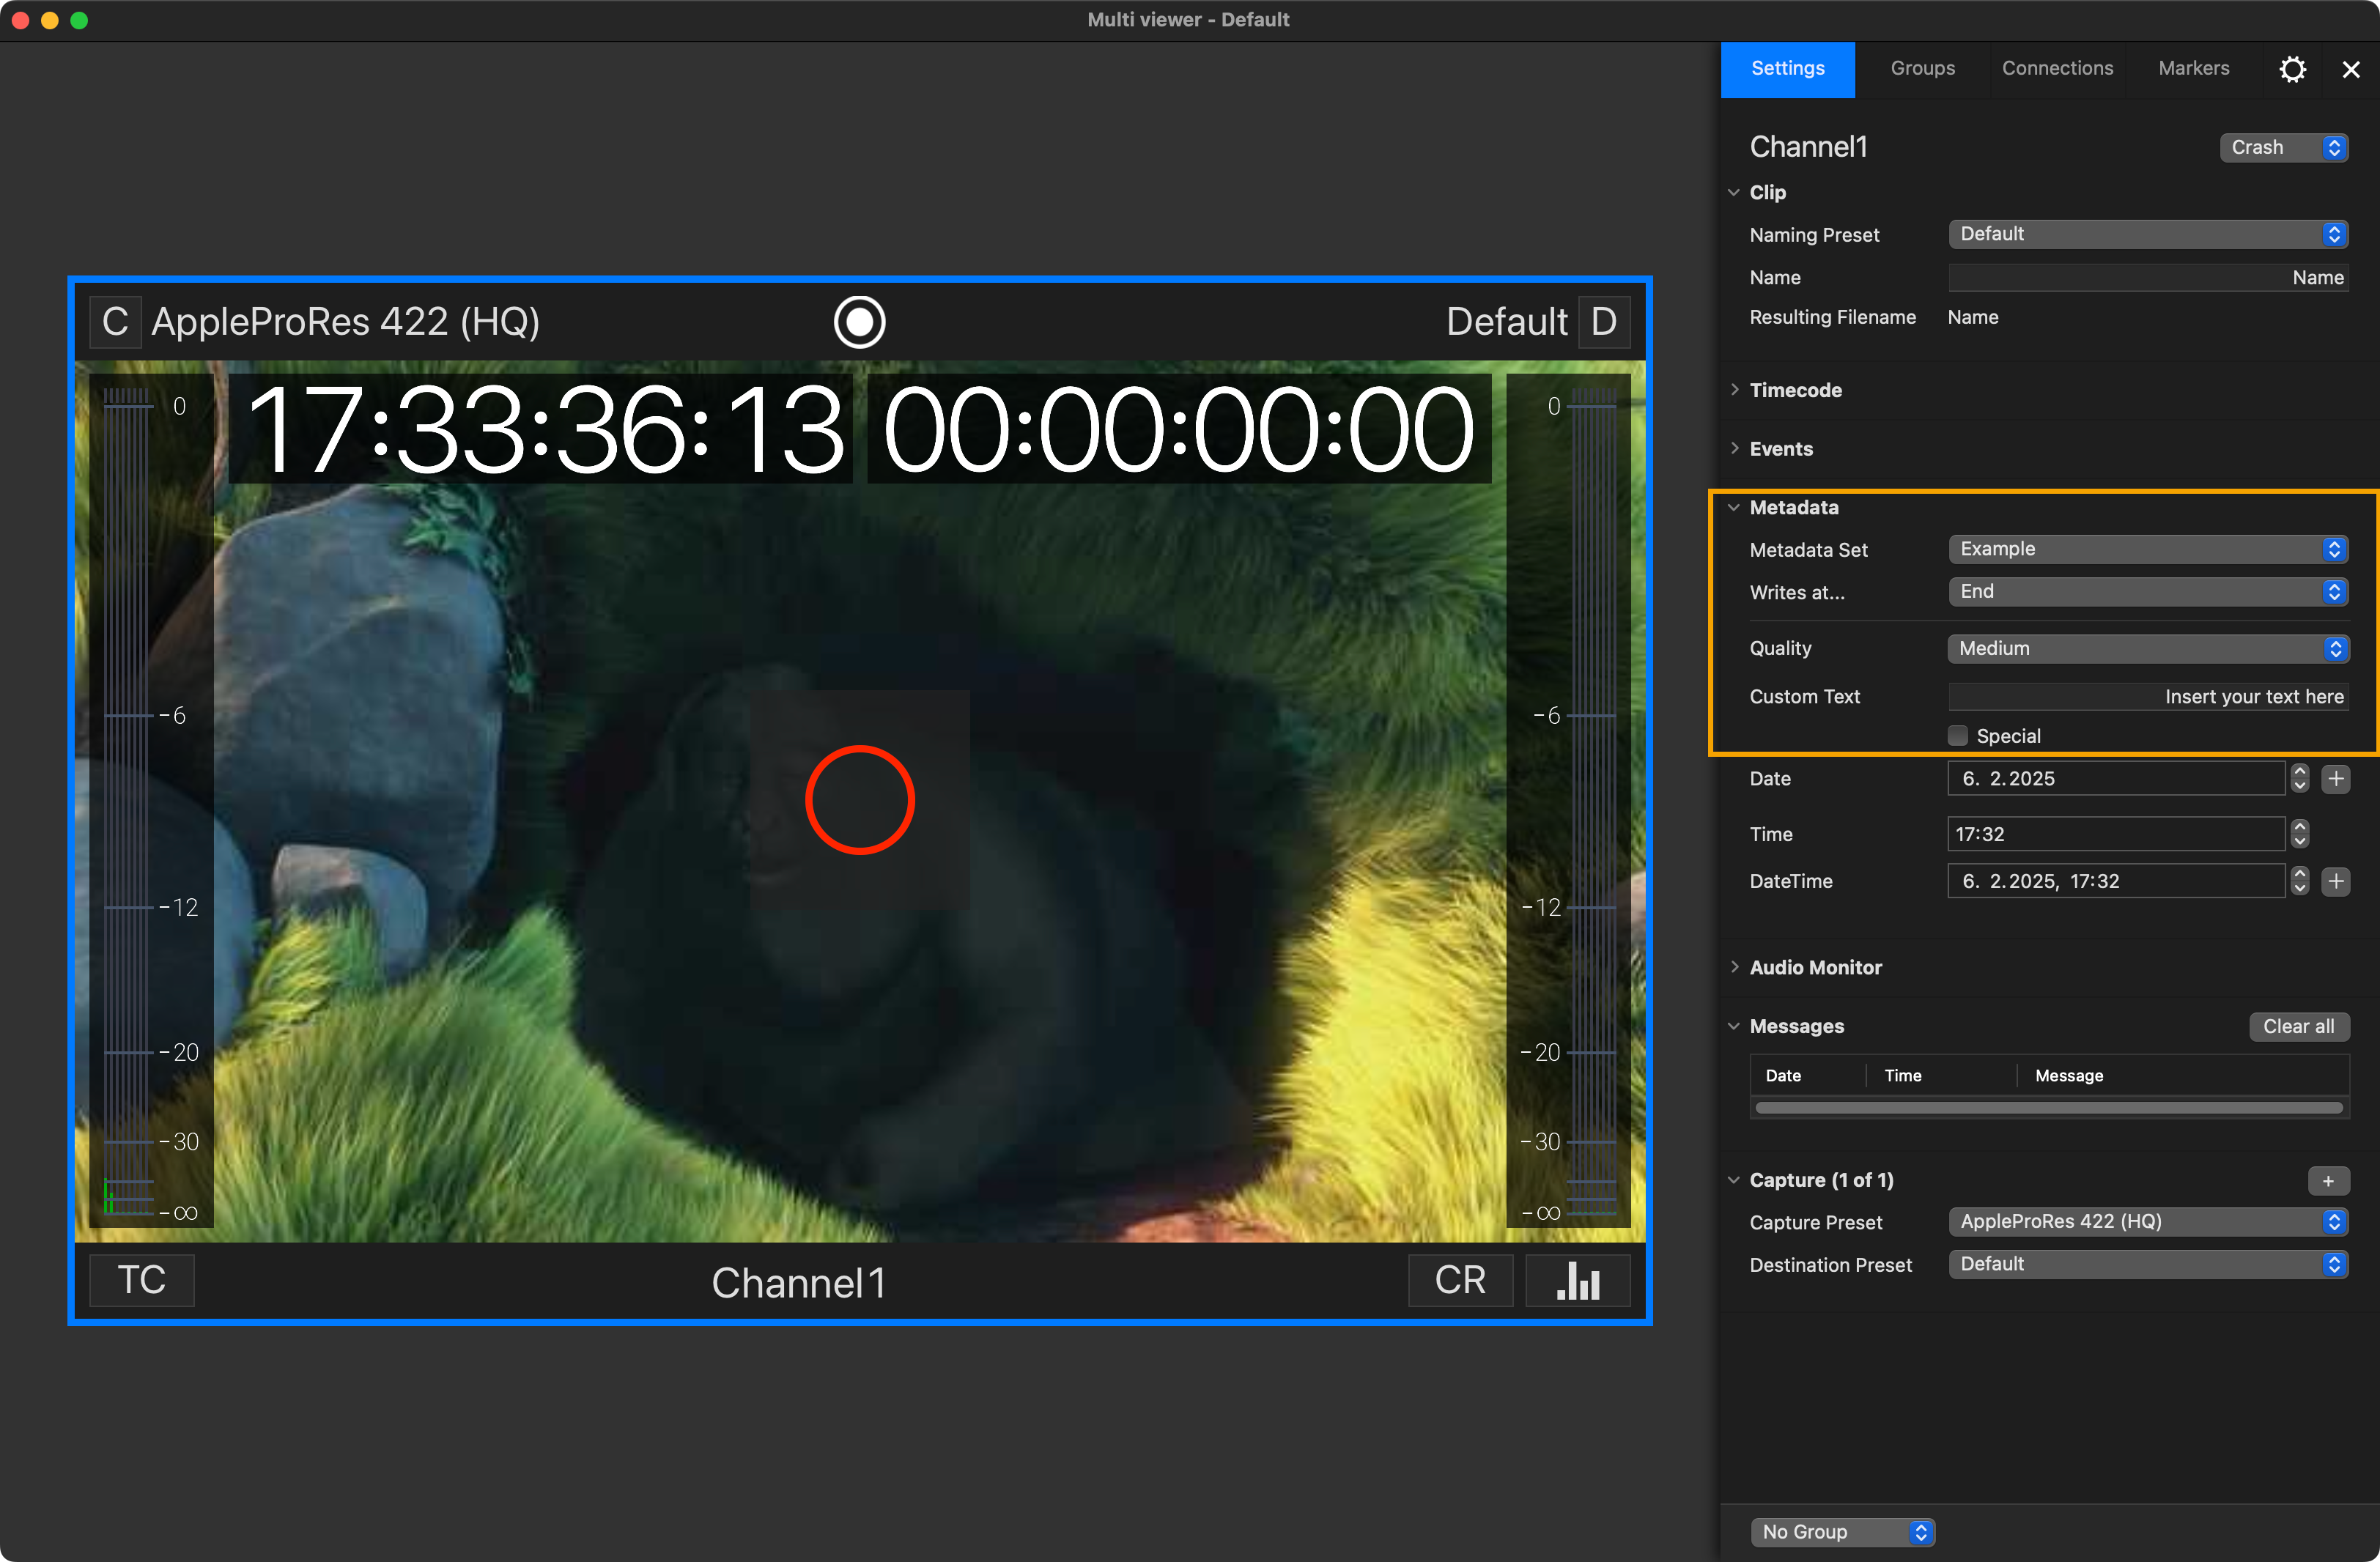Open the Markers tab

click(x=2193, y=69)
